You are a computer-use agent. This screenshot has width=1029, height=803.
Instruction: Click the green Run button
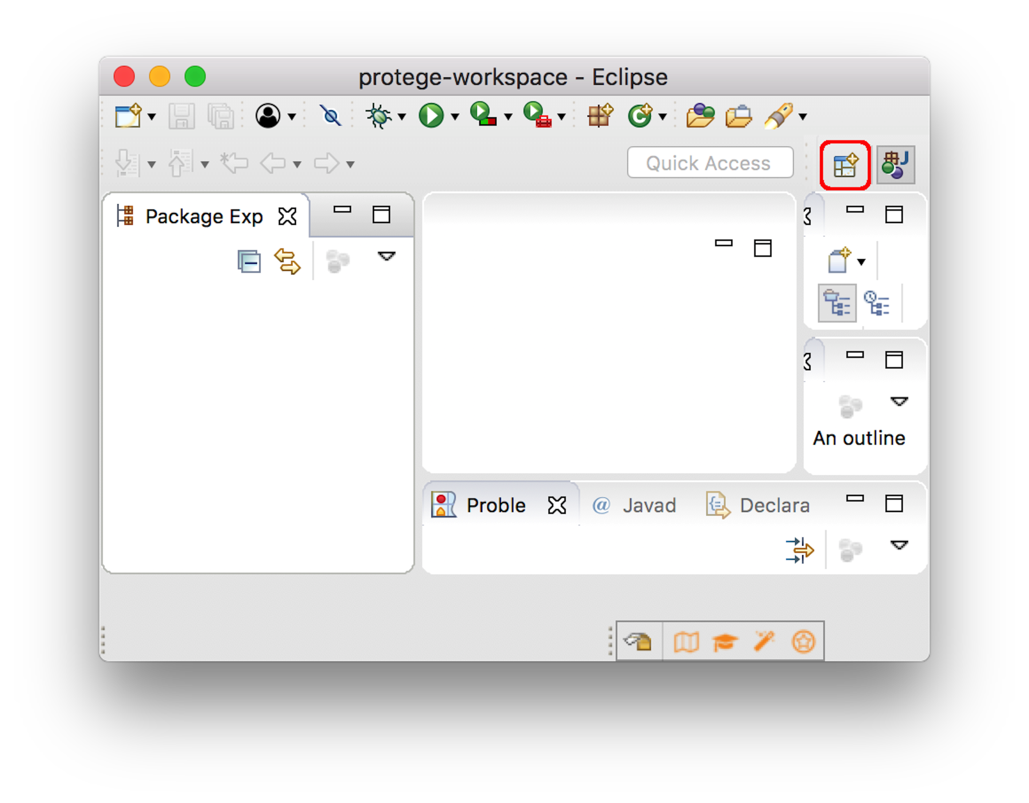click(431, 116)
